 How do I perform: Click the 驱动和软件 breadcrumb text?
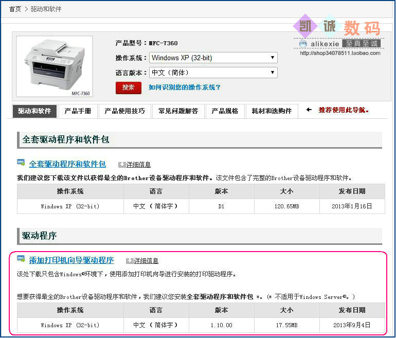46,9
